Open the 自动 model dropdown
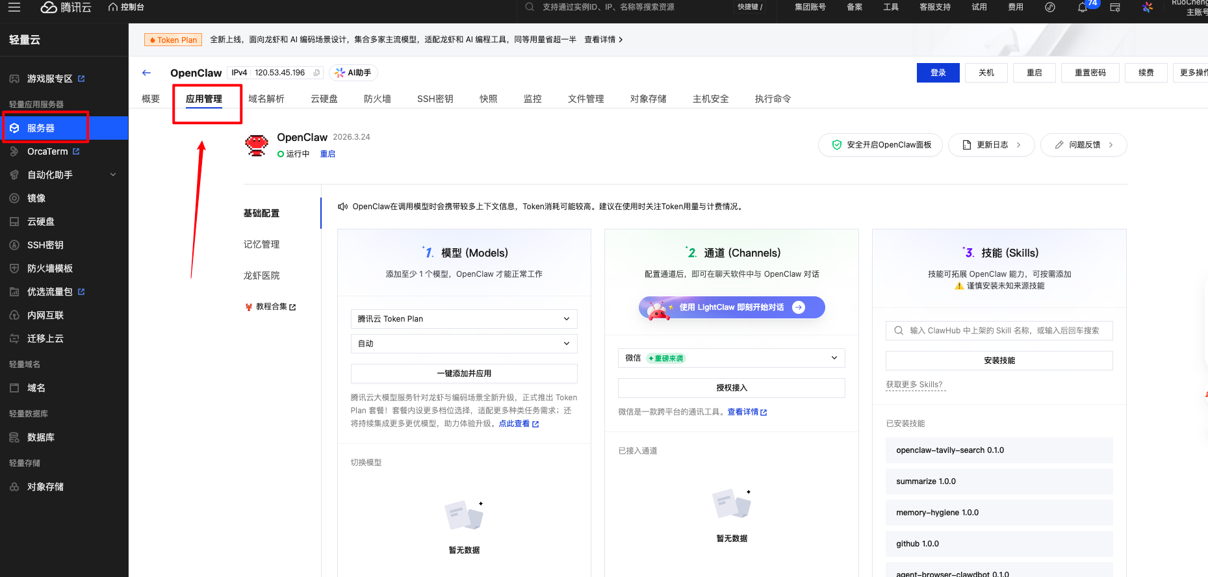Image resolution: width=1208 pixels, height=577 pixels. click(x=464, y=344)
